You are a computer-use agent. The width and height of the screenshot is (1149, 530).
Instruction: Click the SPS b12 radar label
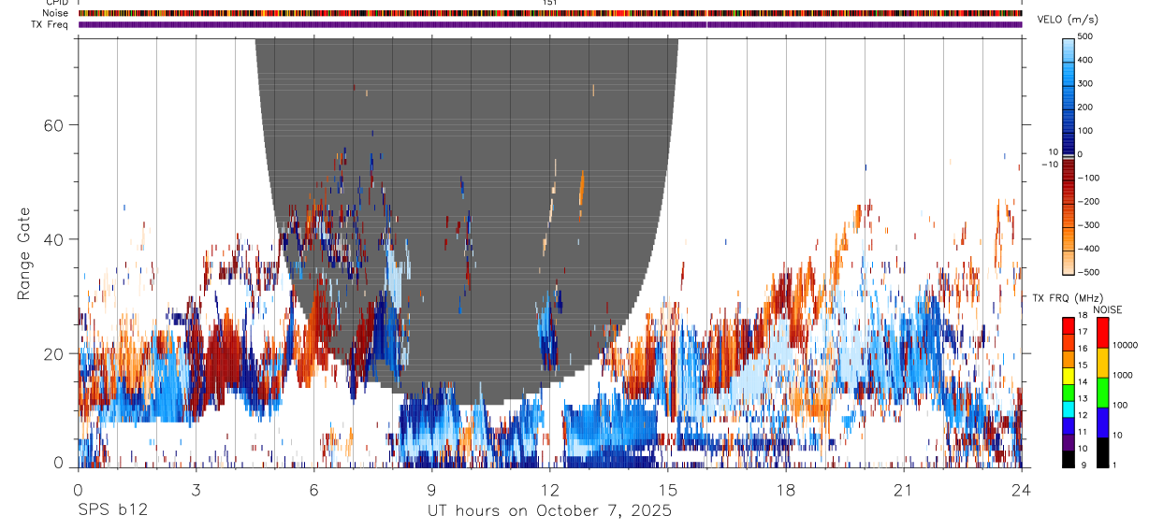(x=112, y=510)
